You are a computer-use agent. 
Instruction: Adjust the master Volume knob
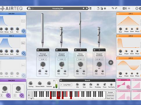coord(49,83)
